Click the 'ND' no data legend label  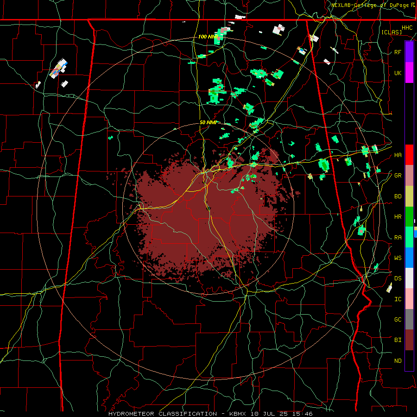pyautogui.click(x=398, y=361)
